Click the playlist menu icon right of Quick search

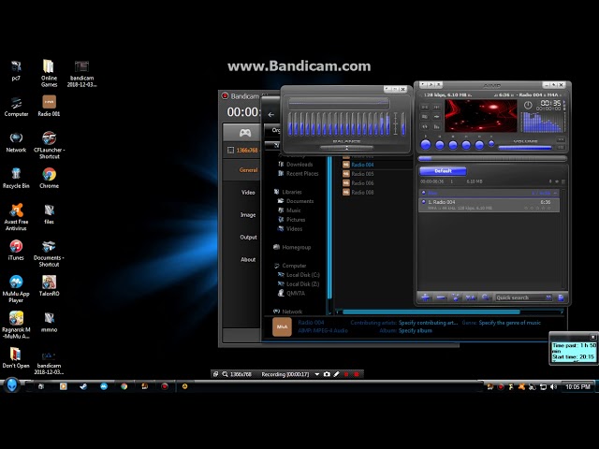(x=561, y=297)
